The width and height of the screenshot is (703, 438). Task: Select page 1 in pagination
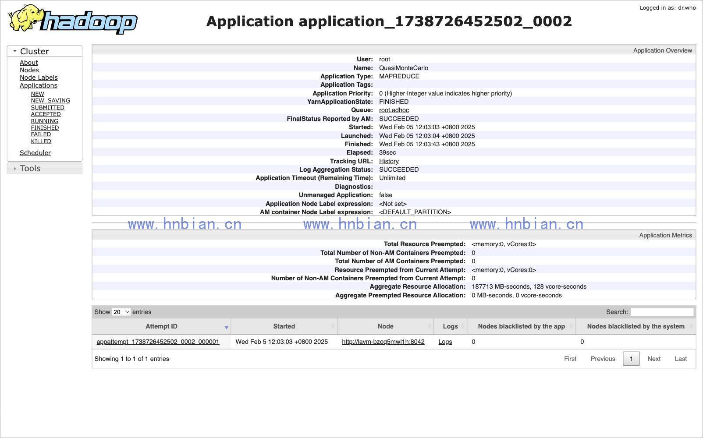tap(631, 359)
